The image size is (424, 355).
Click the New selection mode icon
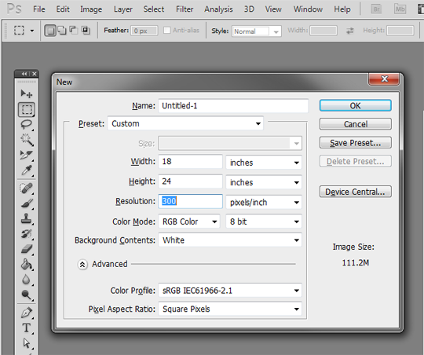(x=50, y=31)
